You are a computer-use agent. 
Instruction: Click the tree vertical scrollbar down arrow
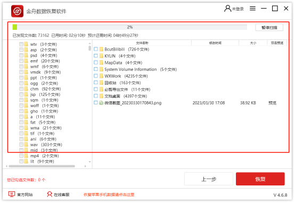coord(90,162)
